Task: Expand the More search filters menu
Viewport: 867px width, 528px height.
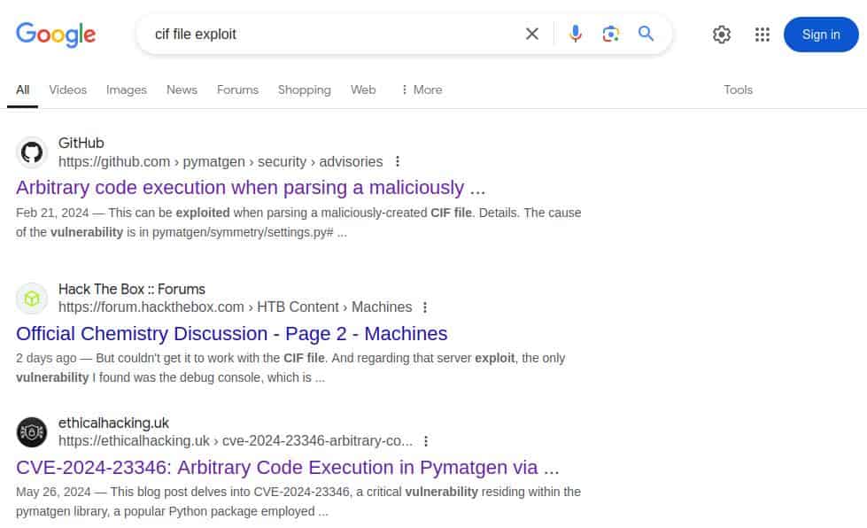Action: click(x=422, y=89)
